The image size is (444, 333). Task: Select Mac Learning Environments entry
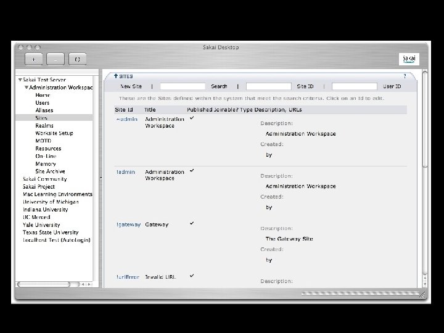(x=57, y=194)
